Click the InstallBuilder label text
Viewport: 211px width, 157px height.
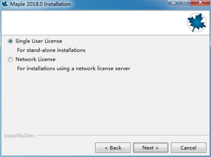coord(19,135)
